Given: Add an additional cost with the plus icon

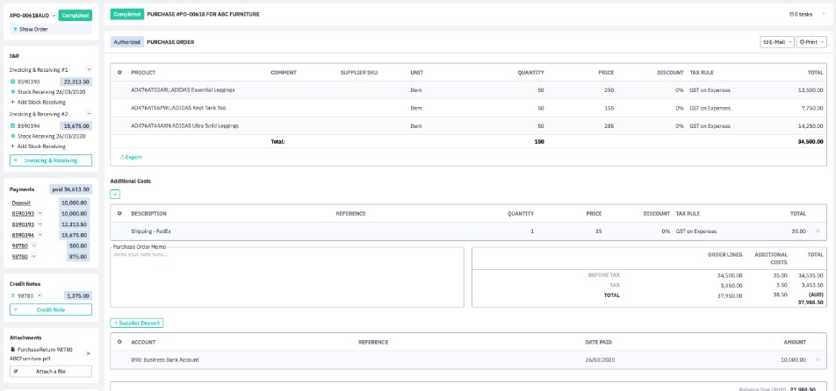Looking at the screenshot, I should [115, 194].
